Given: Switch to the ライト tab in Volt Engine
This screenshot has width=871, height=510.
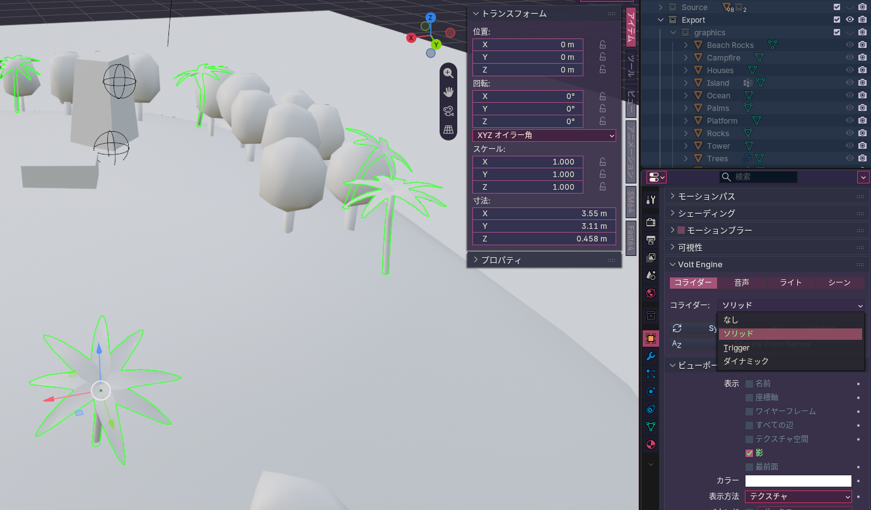Looking at the screenshot, I should coord(790,282).
